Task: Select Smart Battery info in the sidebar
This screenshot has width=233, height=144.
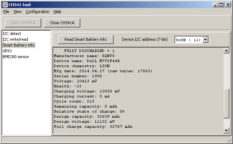Action: [x=18, y=45]
